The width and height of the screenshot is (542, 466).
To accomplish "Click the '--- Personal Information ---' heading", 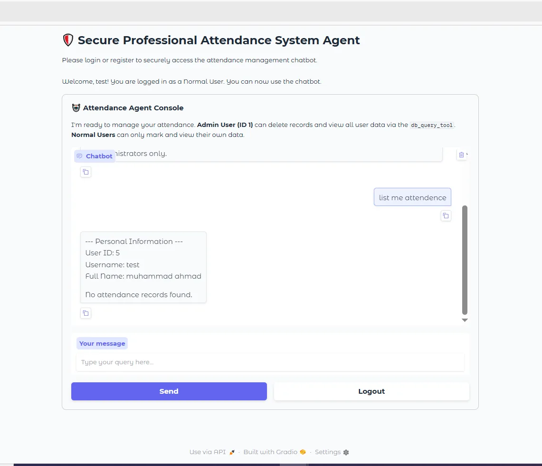I will pos(134,242).
